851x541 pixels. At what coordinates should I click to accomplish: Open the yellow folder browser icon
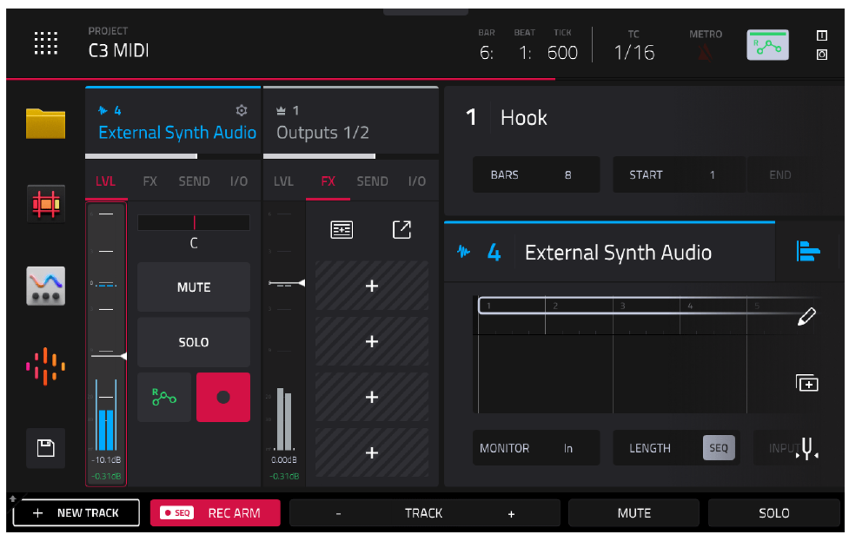pyautogui.click(x=46, y=124)
